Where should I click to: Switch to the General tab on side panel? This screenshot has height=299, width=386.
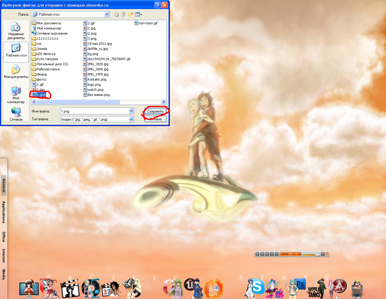(x=4, y=185)
